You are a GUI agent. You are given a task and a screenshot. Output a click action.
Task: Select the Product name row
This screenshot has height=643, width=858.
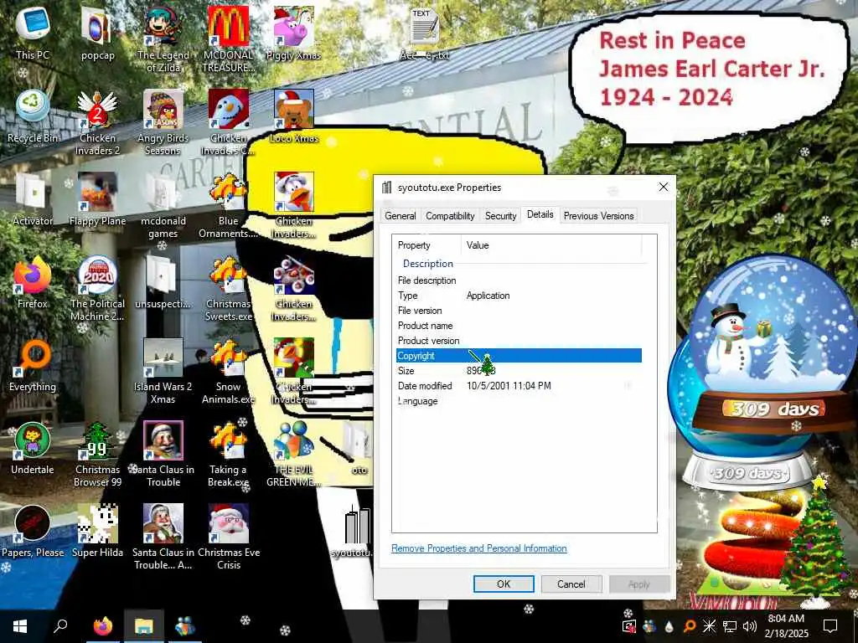coord(519,326)
